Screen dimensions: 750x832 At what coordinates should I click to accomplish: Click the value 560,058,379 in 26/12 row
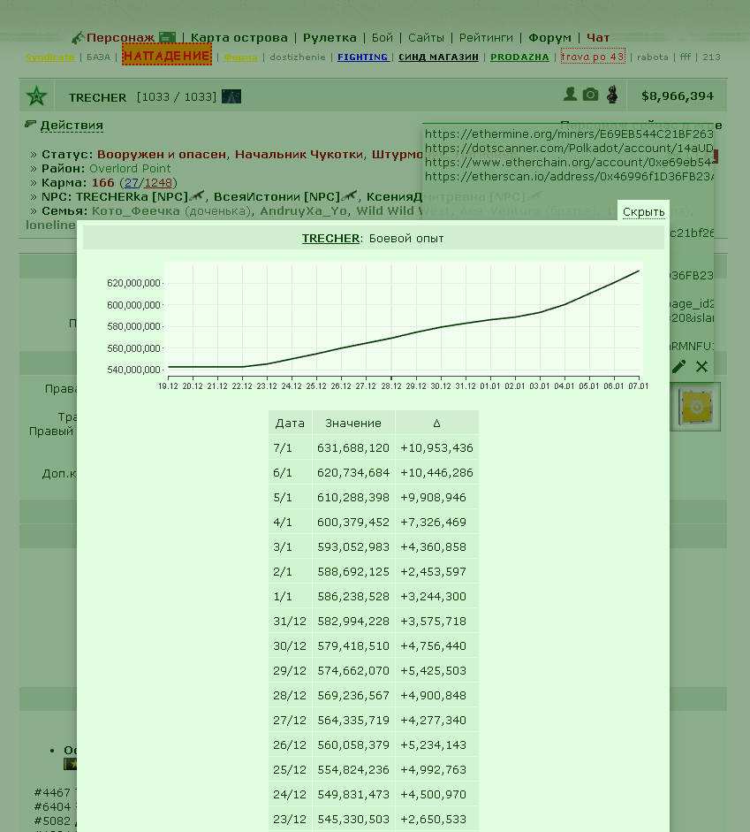[353, 745]
